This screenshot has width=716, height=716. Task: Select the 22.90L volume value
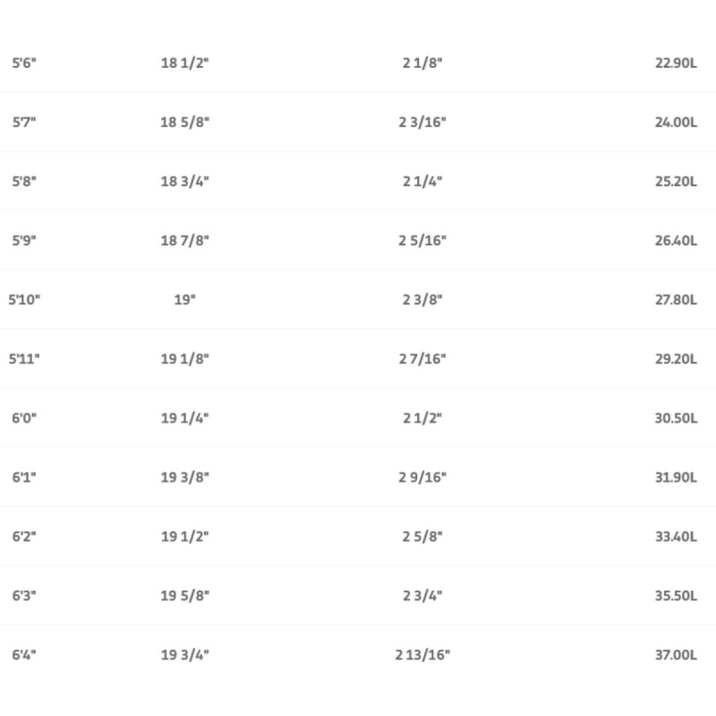click(x=676, y=63)
